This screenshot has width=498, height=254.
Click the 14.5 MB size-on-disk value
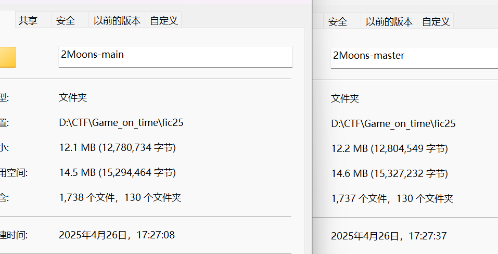pos(118,172)
